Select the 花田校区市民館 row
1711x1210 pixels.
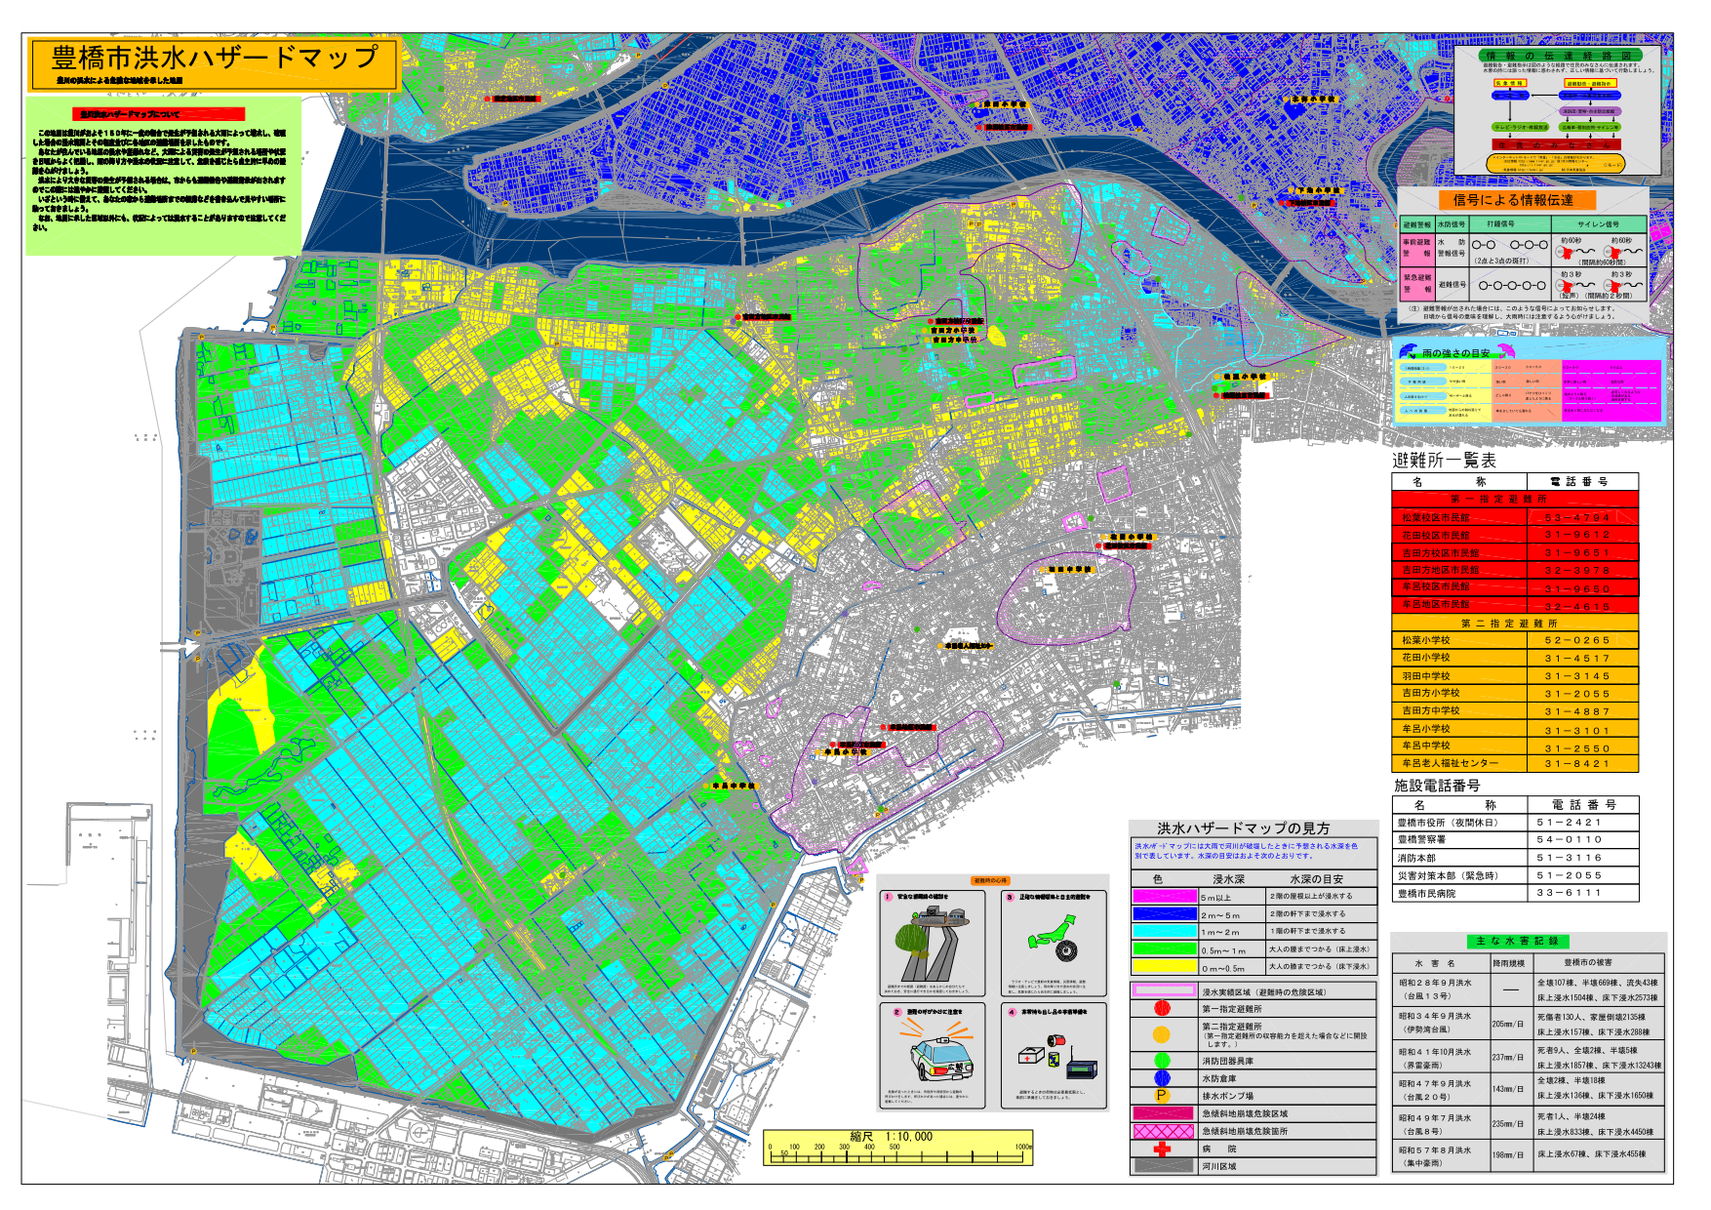1515,535
